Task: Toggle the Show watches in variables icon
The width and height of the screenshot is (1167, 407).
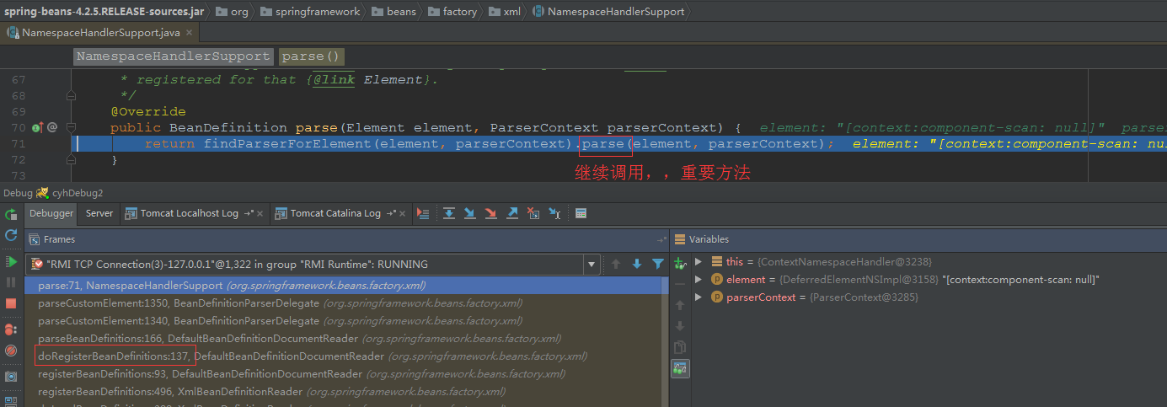Action: coord(680,368)
